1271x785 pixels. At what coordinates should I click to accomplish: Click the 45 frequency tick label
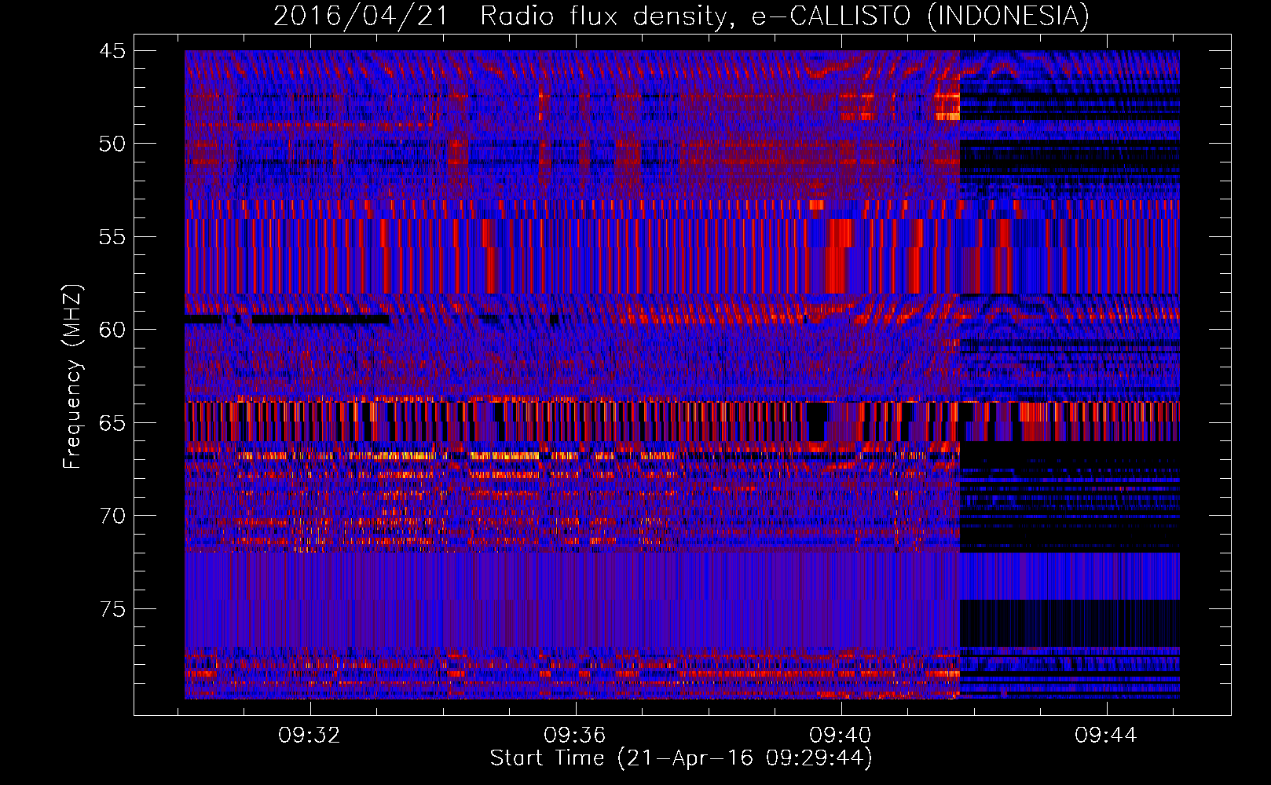tap(112, 51)
